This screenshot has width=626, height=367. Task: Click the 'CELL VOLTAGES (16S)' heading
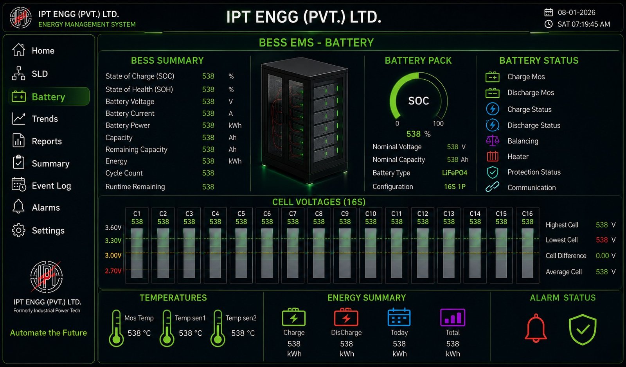[319, 202]
